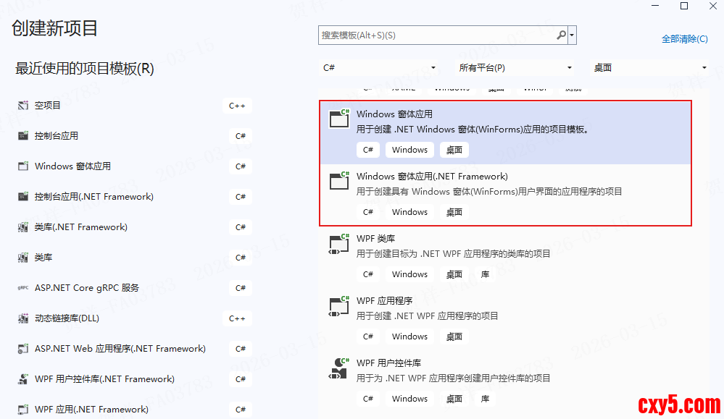724x419 pixels.
Task: Open the 所有平台 platform filter dropdown
Action: 515,68
